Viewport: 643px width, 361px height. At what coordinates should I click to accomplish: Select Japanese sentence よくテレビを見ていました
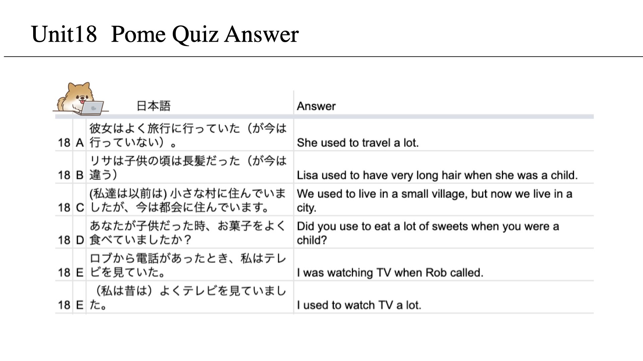point(188,298)
